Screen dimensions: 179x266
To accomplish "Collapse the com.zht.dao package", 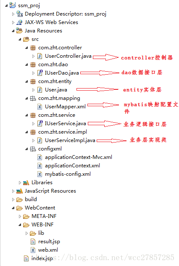I will pyautogui.click(x=27, y=64).
